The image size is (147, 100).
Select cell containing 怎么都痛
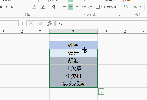73,84
